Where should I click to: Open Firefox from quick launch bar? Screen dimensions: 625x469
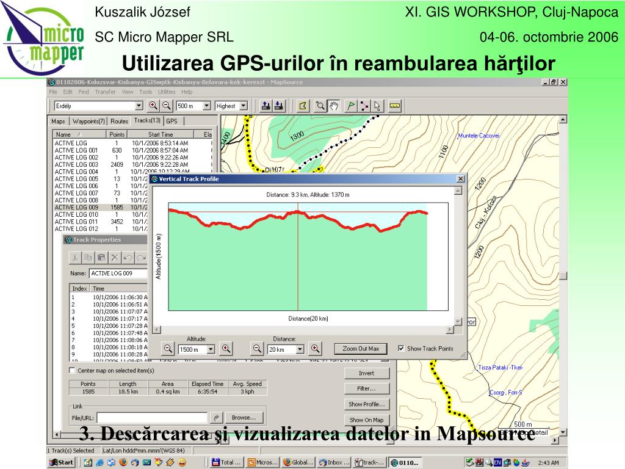click(x=123, y=462)
